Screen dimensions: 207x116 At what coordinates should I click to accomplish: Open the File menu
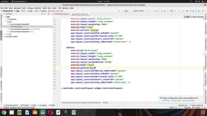[x=2, y=8]
